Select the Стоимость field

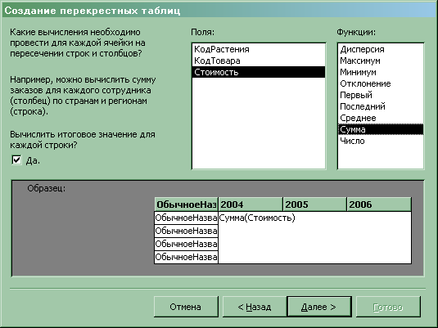point(259,72)
